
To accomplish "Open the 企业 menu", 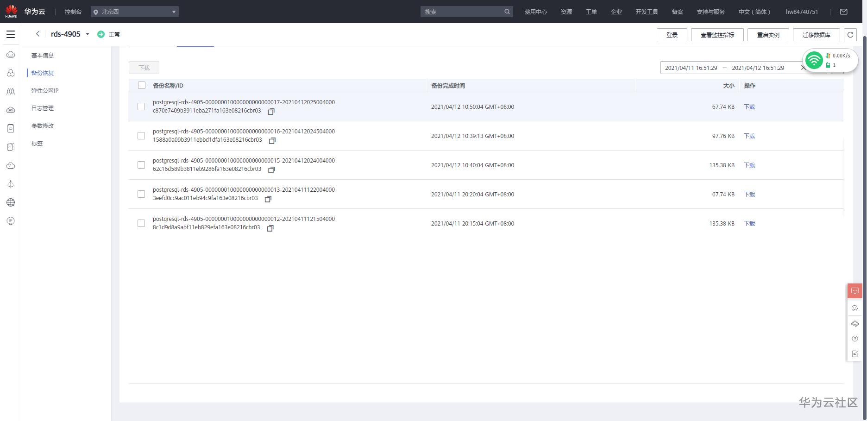I will click(x=616, y=12).
